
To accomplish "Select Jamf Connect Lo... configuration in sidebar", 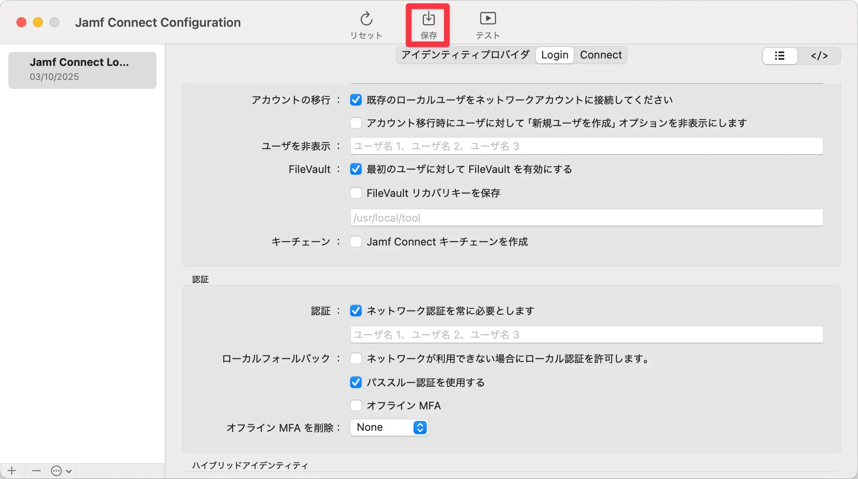I will coord(82,70).
